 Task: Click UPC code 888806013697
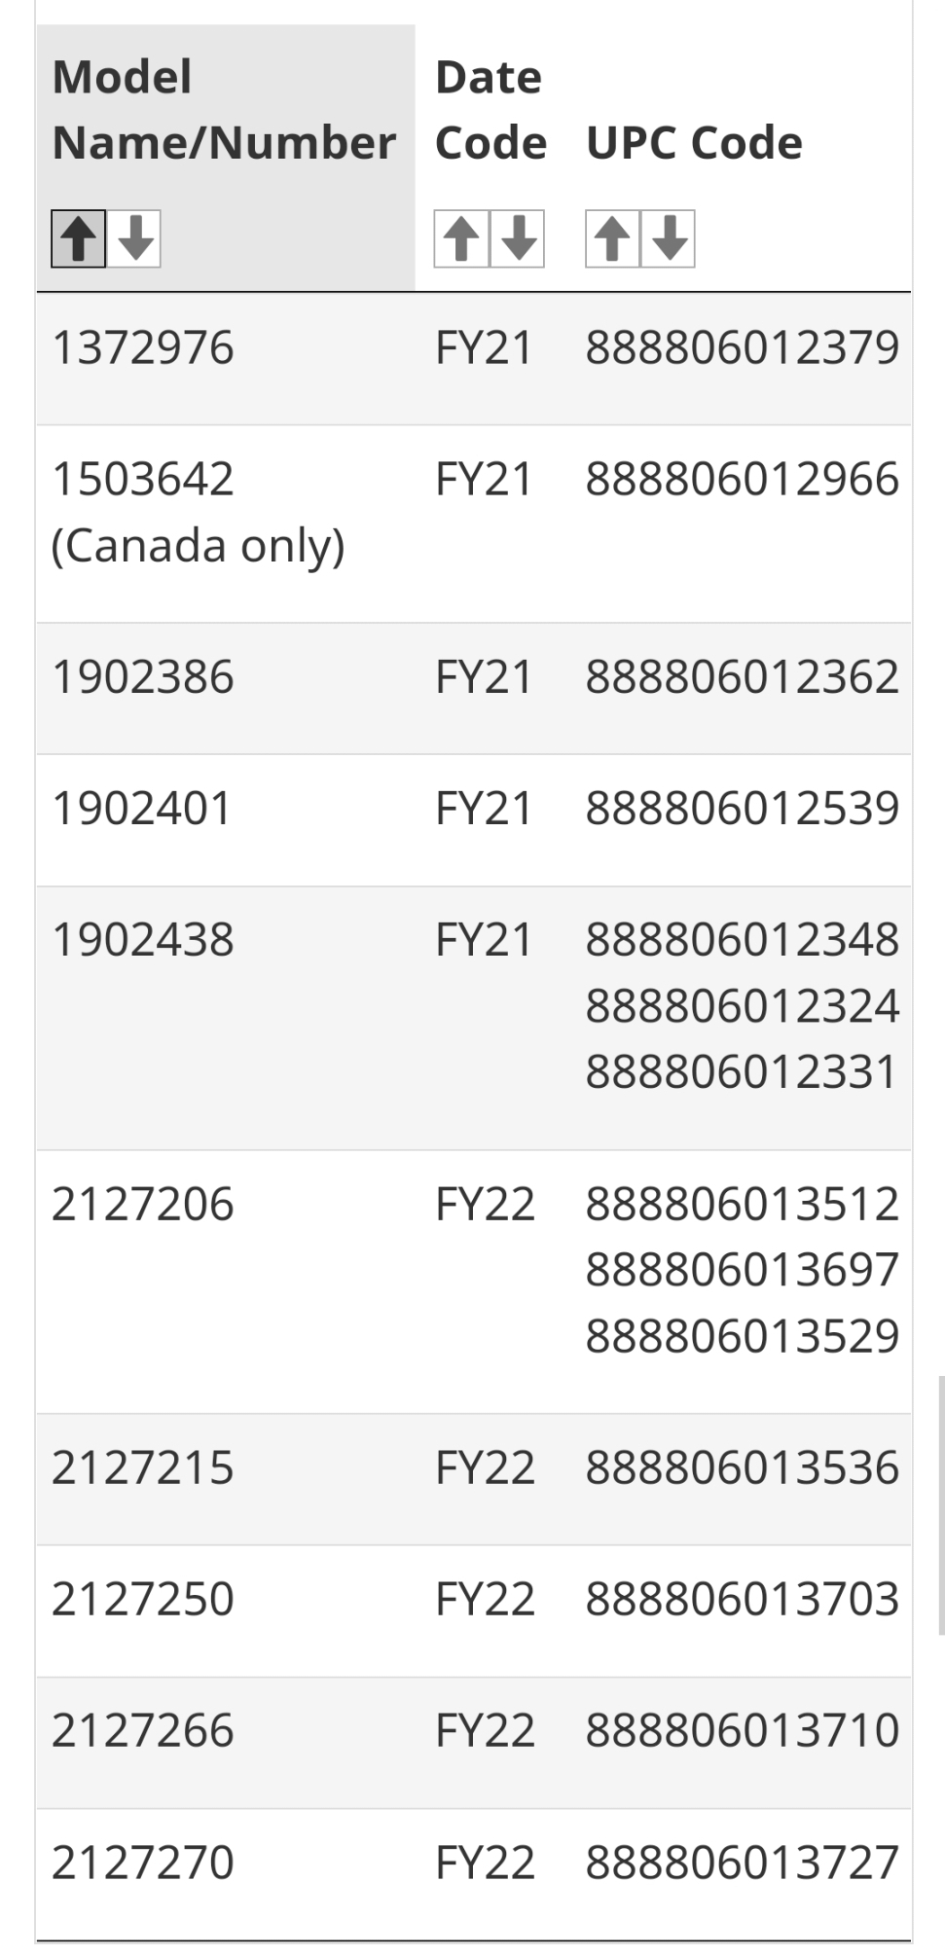point(742,1270)
